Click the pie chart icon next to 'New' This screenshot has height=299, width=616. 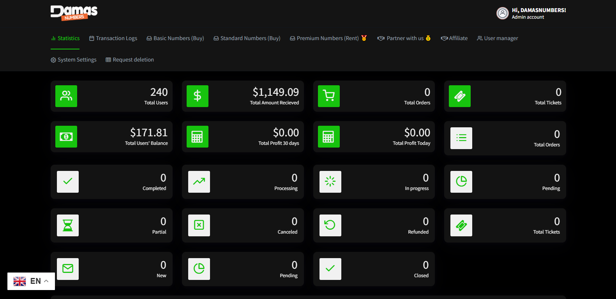[x=199, y=269]
